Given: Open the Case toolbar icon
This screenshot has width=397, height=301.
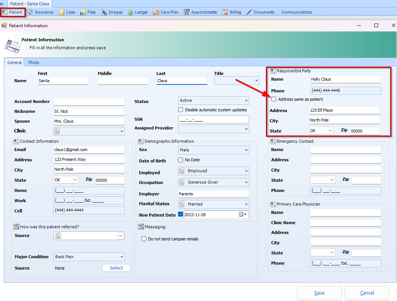Looking at the screenshot, I should pos(67,12).
